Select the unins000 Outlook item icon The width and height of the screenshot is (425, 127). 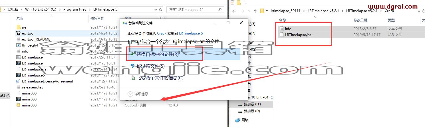19,105
